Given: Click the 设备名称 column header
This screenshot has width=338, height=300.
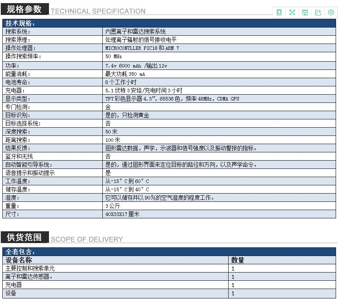Looking at the screenshot, I should pyautogui.click(x=19, y=260).
